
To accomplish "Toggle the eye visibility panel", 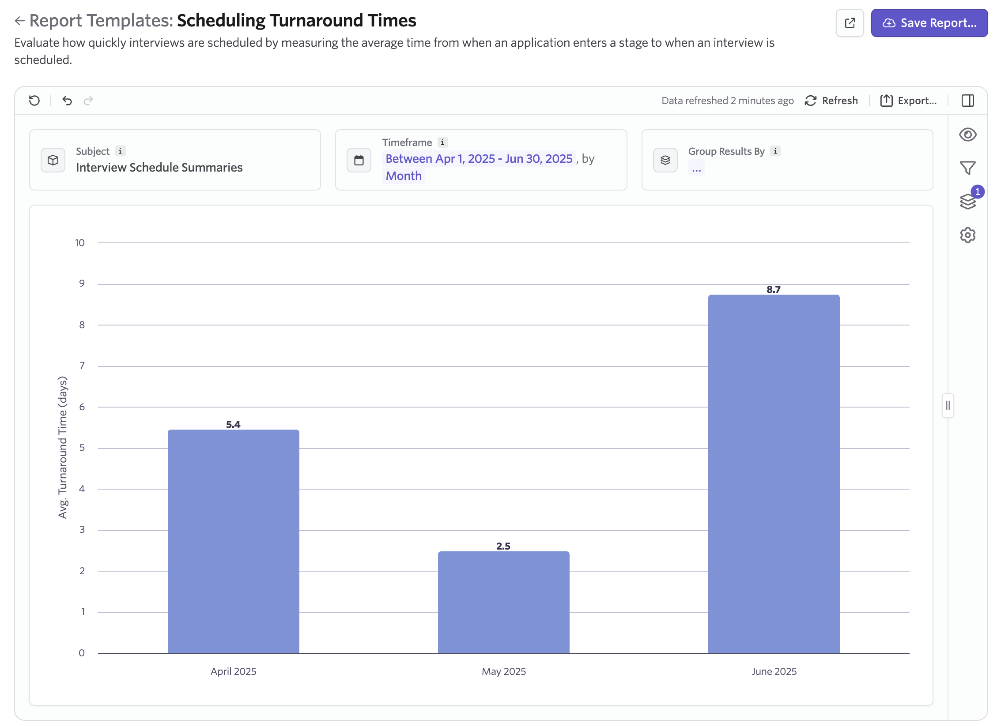I will (967, 135).
